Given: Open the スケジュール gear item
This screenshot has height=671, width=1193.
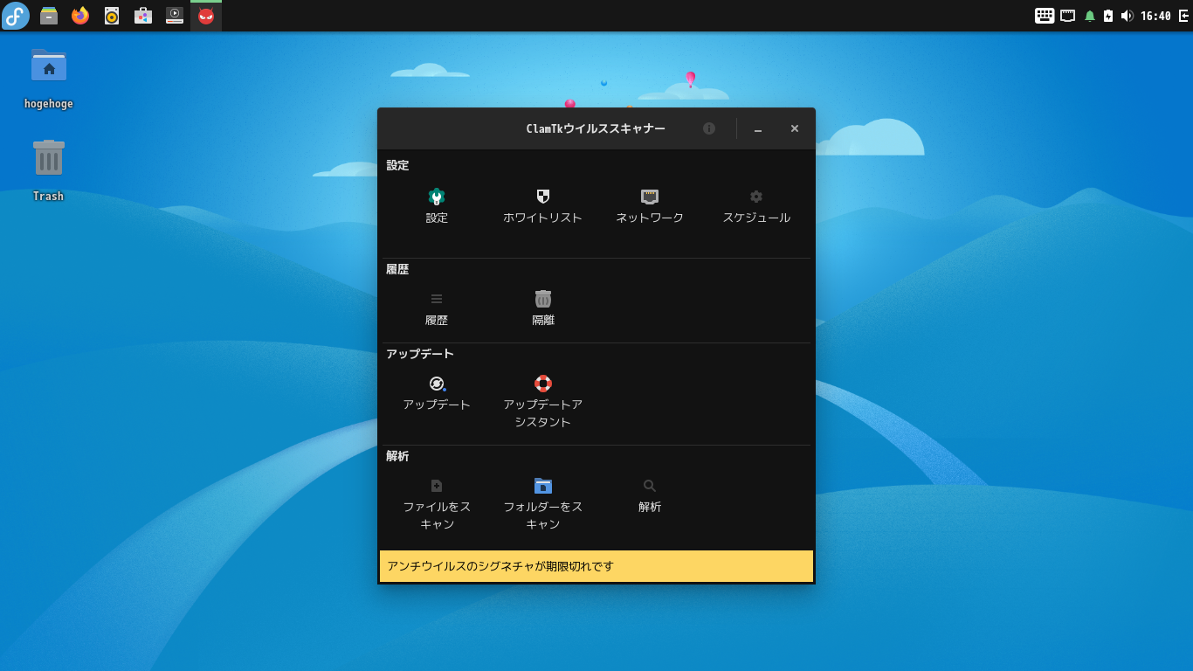Looking at the screenshot, I should pyautogui.click(x=756, y=206).
